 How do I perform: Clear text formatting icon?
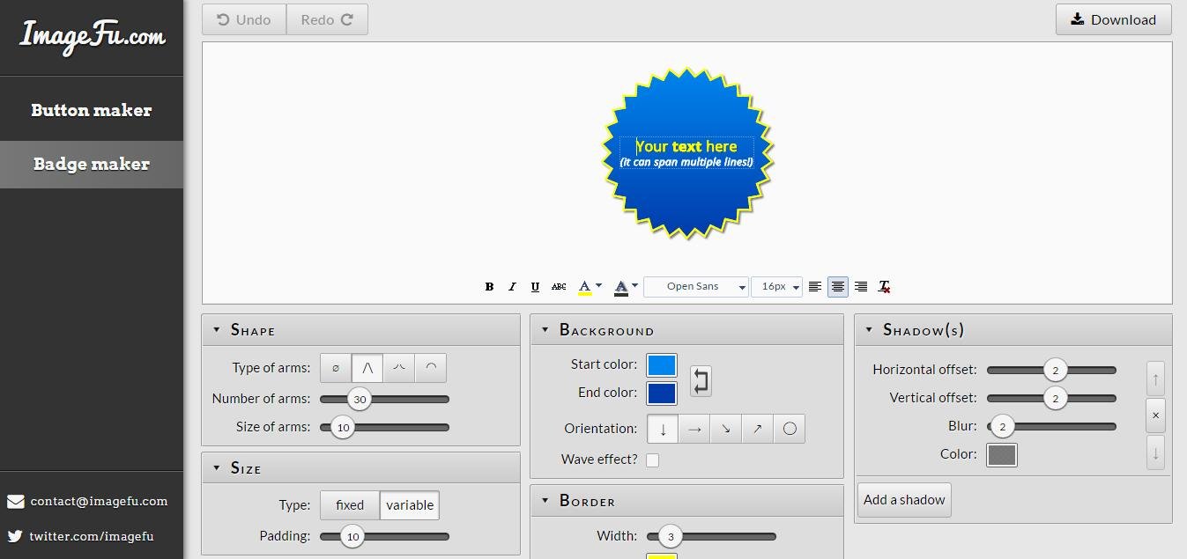point(884,287)
